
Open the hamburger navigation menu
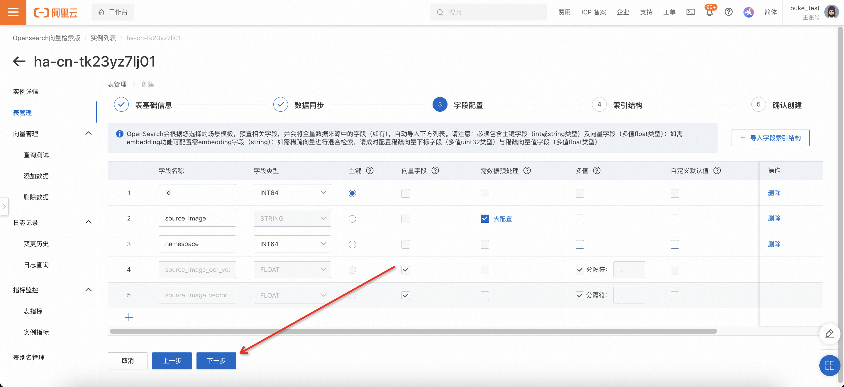pos(13,12)
